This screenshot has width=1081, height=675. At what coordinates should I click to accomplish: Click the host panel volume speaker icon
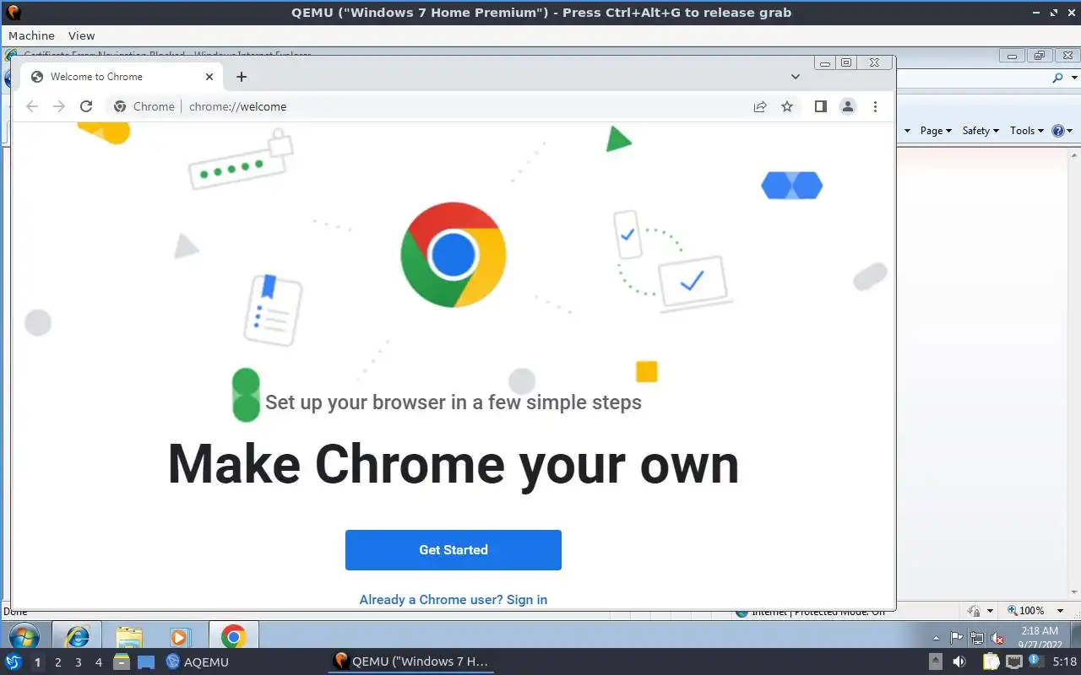(x=959, y=662)
